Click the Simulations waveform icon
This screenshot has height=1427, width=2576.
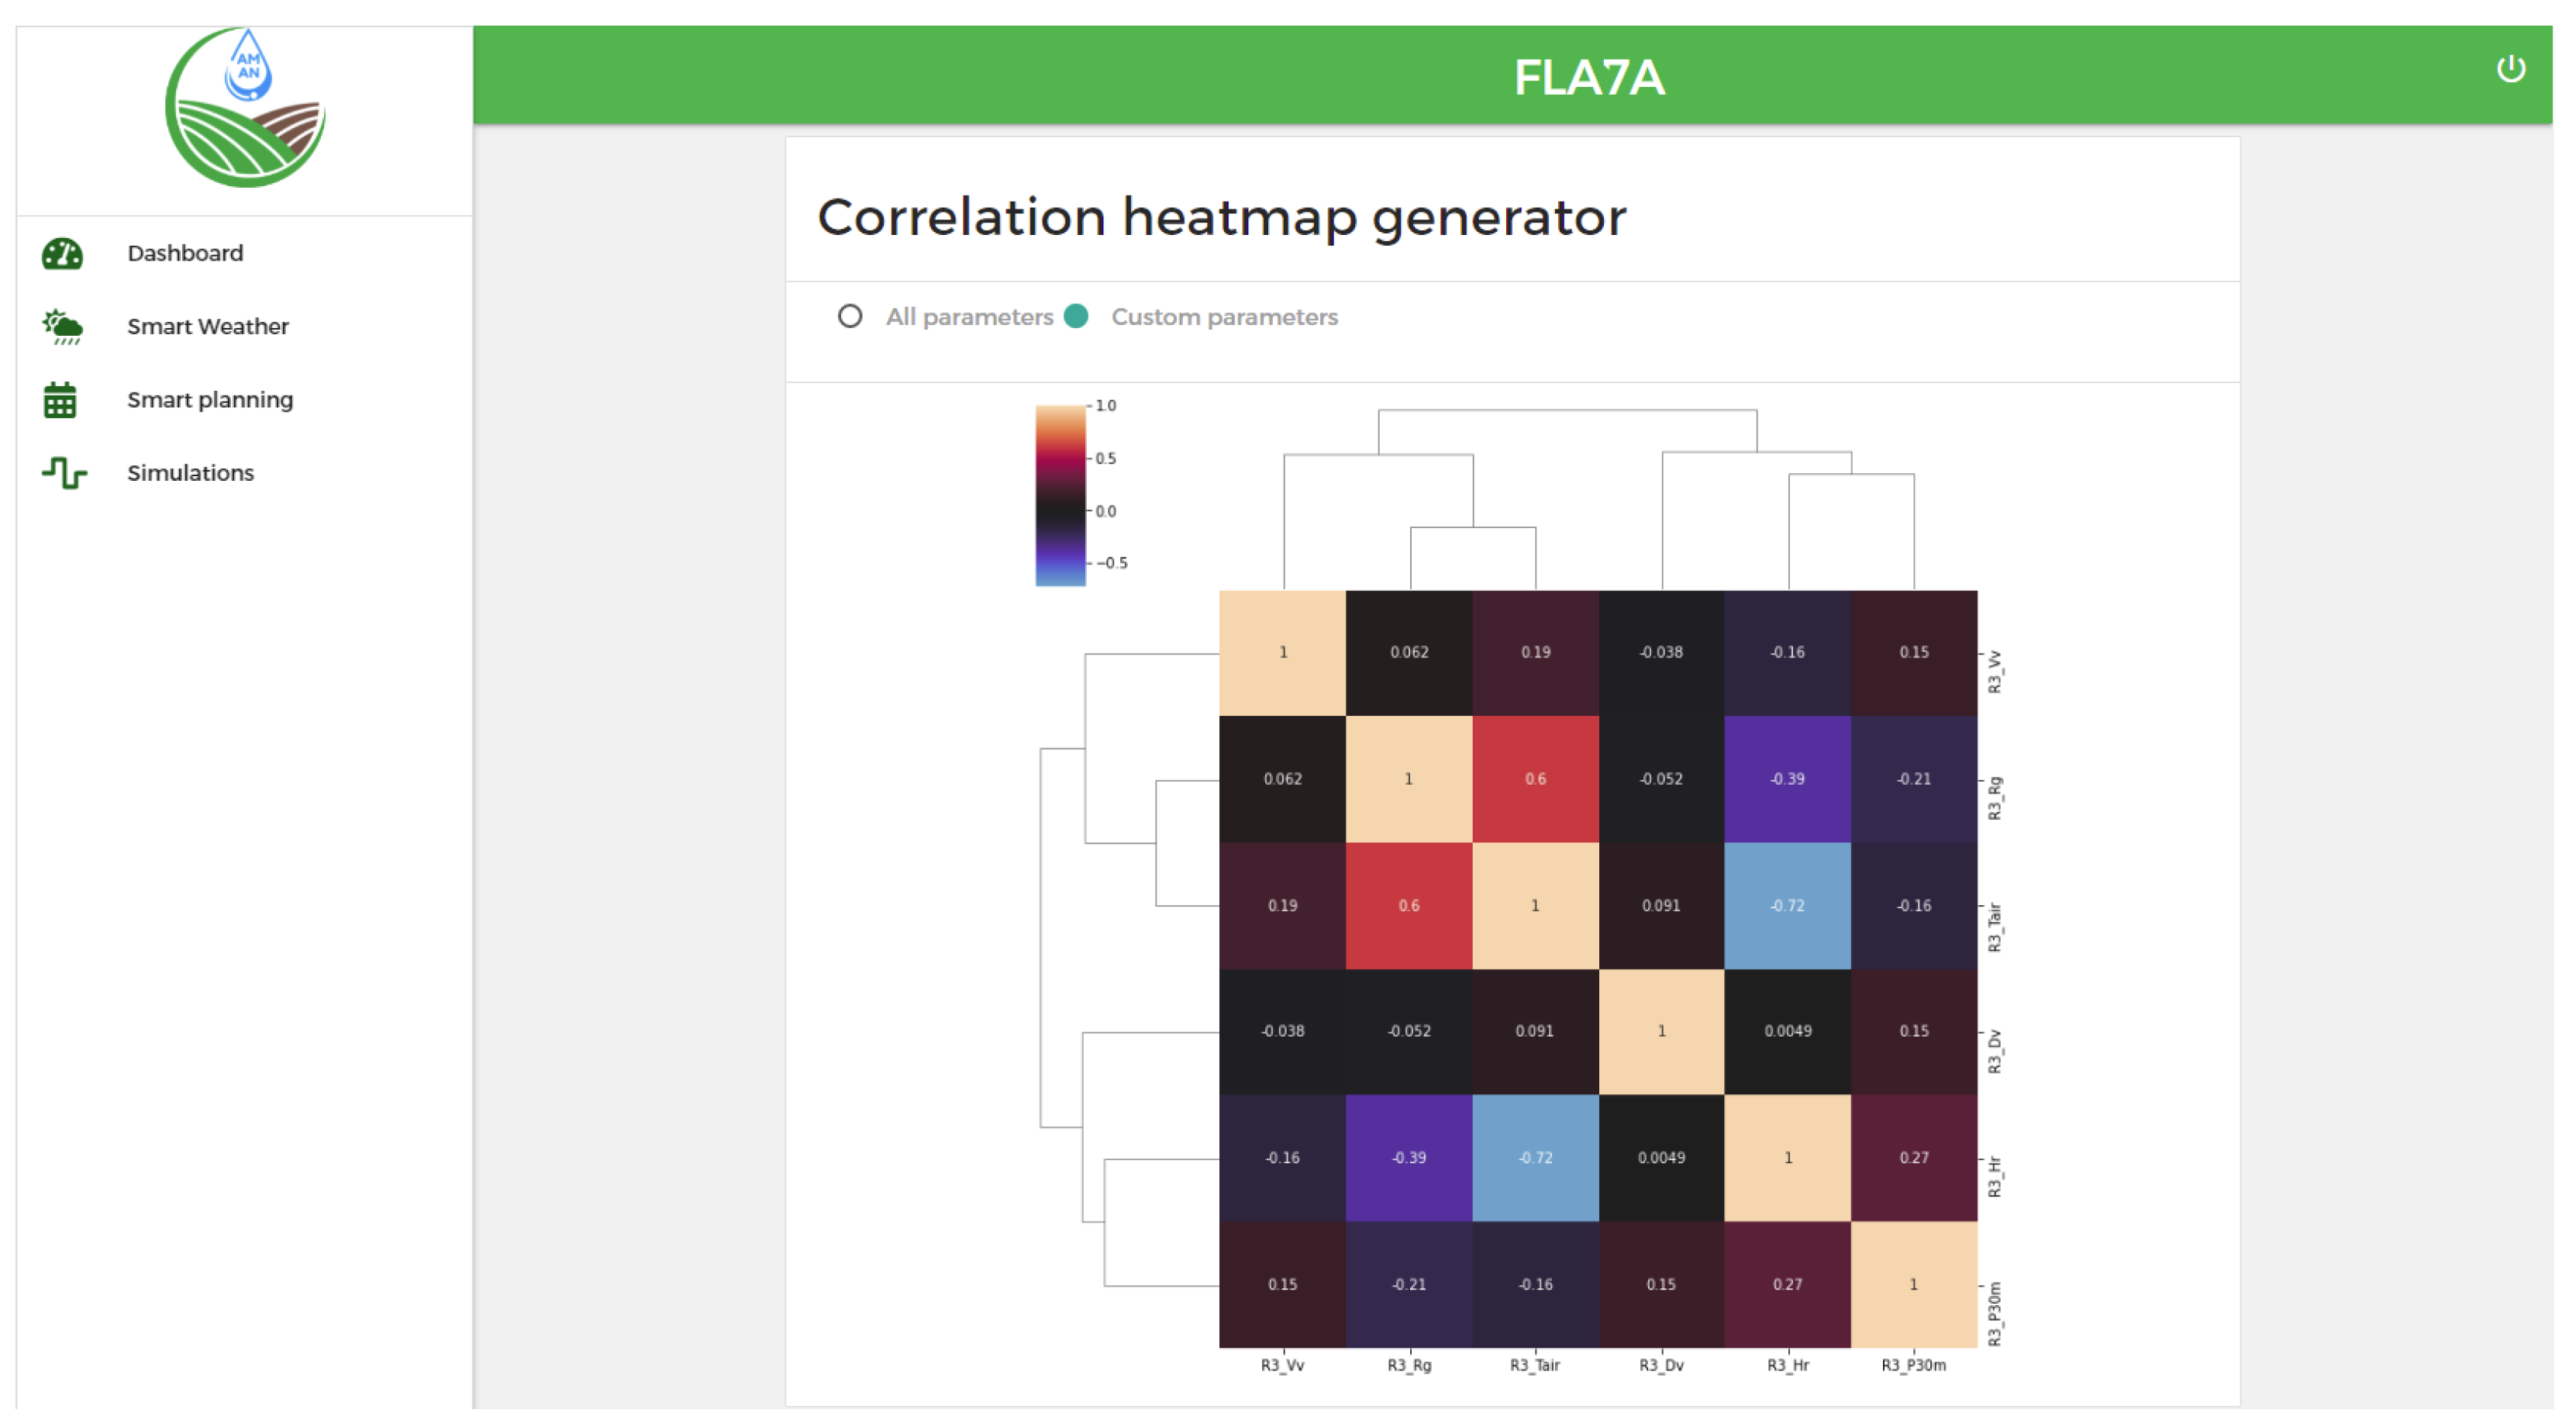(x=64, y=473)
